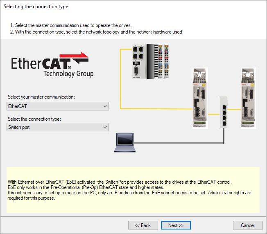Click the 'Selecting the connection type' heading
This screenshot has height=234, width=267.
pos(36,7)
